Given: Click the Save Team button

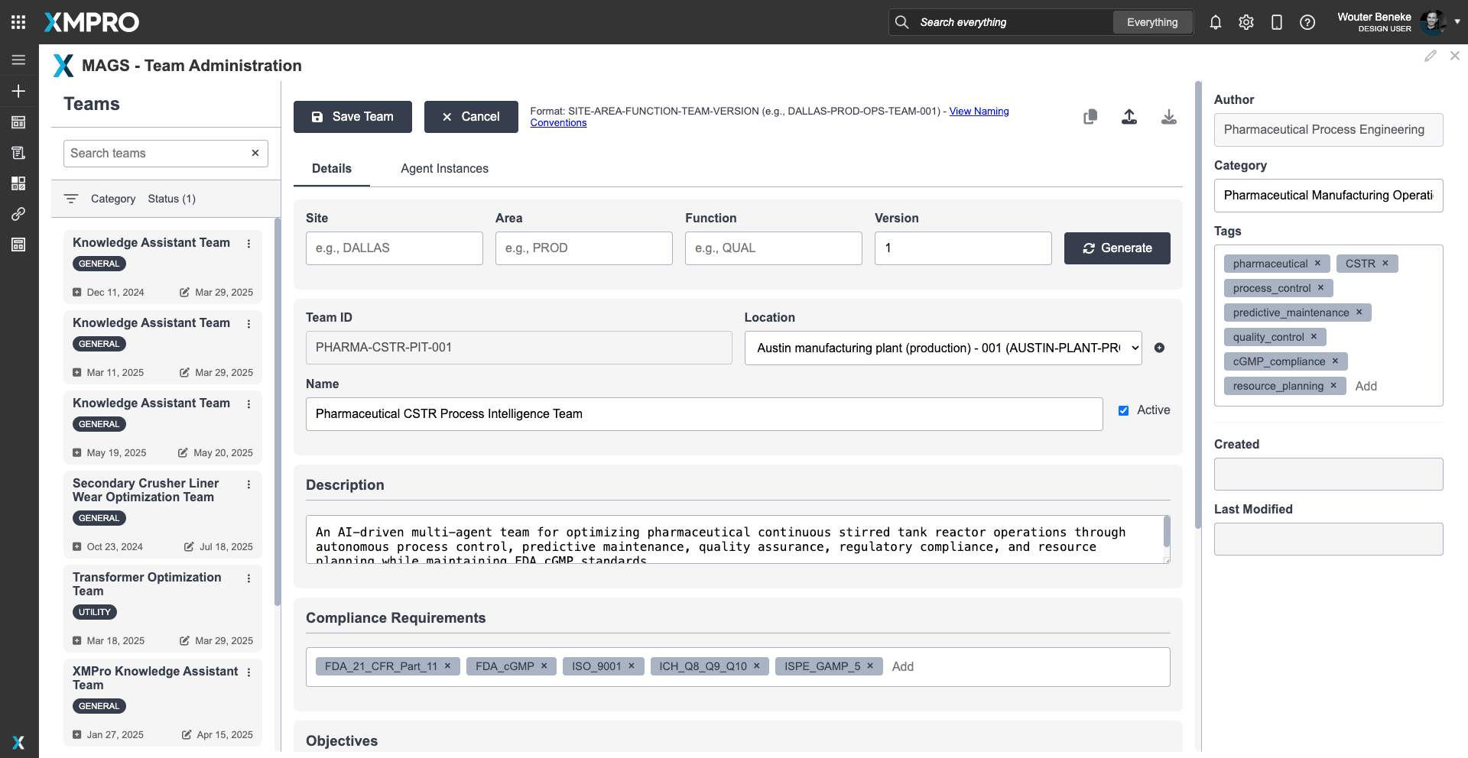Looking at the screenshot, I should [352, 117].
